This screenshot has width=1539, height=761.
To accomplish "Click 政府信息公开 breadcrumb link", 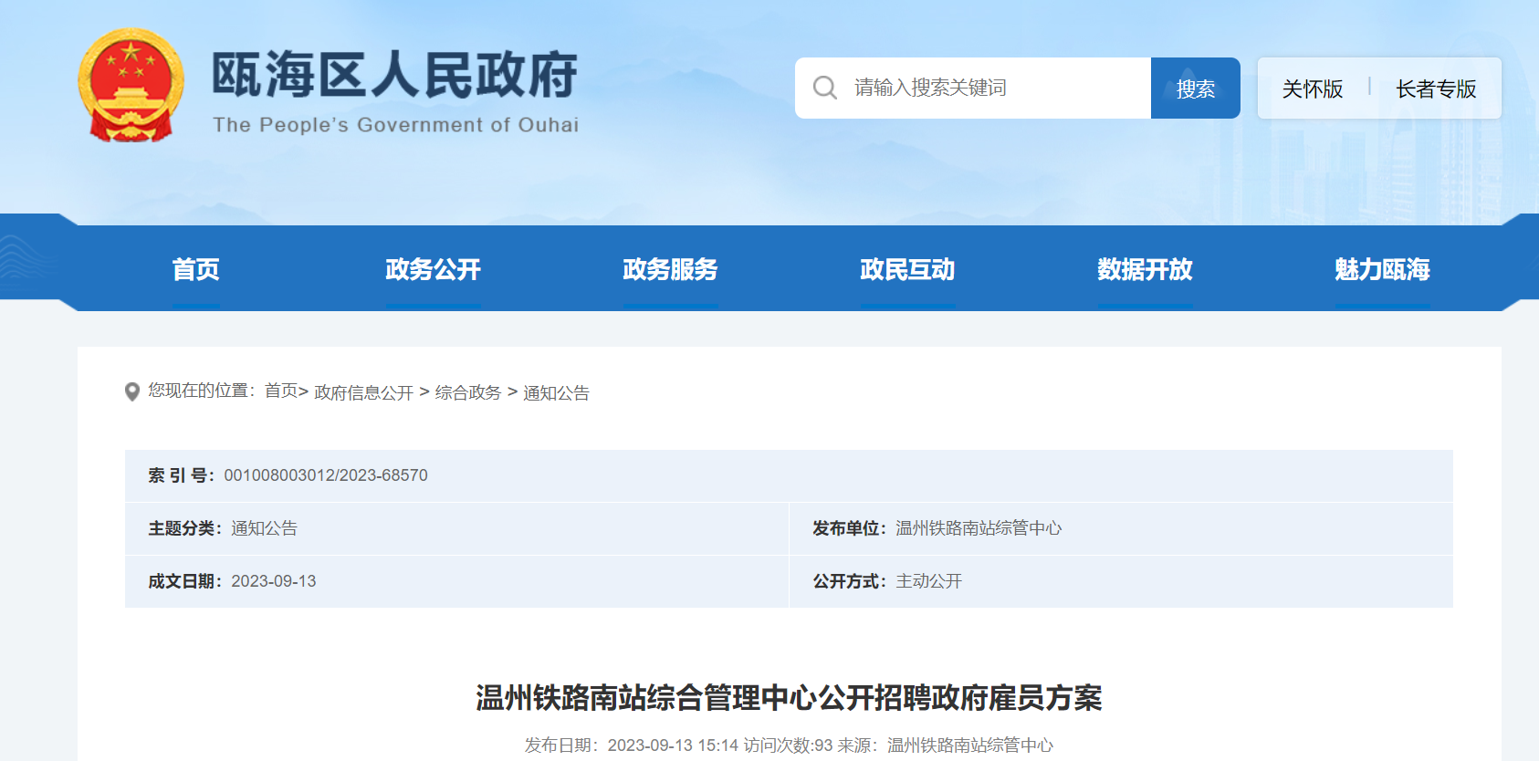I will point(363,392).
